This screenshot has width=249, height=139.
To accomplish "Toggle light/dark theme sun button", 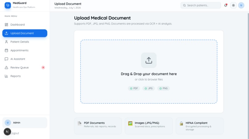I will click(x=233, y=5).
